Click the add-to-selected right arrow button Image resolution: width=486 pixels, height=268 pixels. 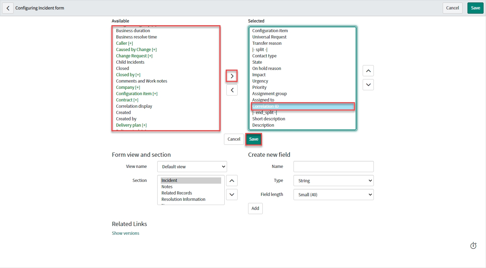click(232, 76)
